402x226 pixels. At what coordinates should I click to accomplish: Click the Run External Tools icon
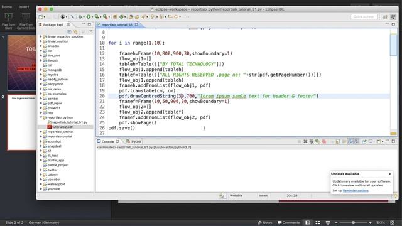coord(105,17)
